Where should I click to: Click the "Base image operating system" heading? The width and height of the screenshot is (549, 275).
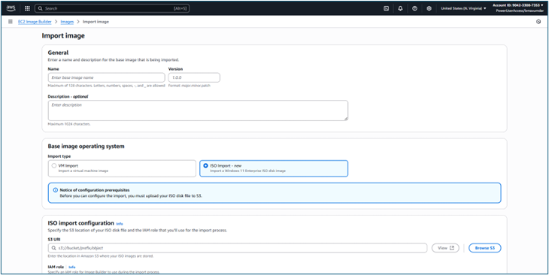point(86,147)
